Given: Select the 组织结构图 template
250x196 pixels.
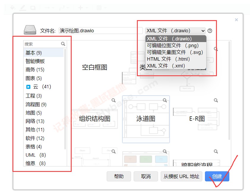Looking at the screenshot, I should tap(94, 119).
